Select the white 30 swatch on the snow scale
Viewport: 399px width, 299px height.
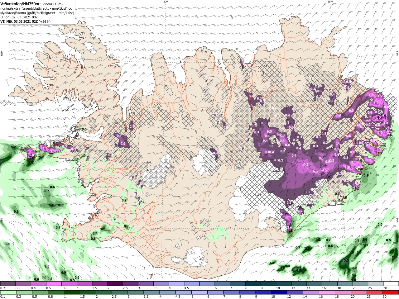click(x=391, y=284)
